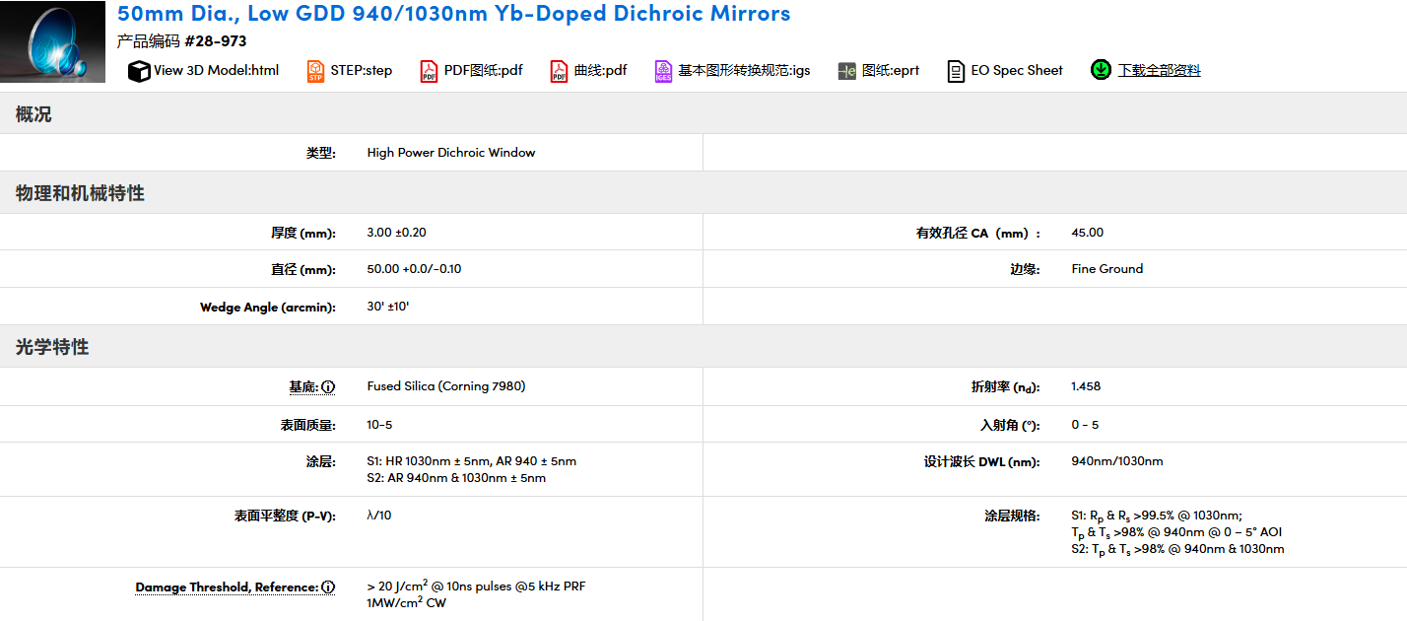Click refractive index value 1.458

click(1086, 386)
